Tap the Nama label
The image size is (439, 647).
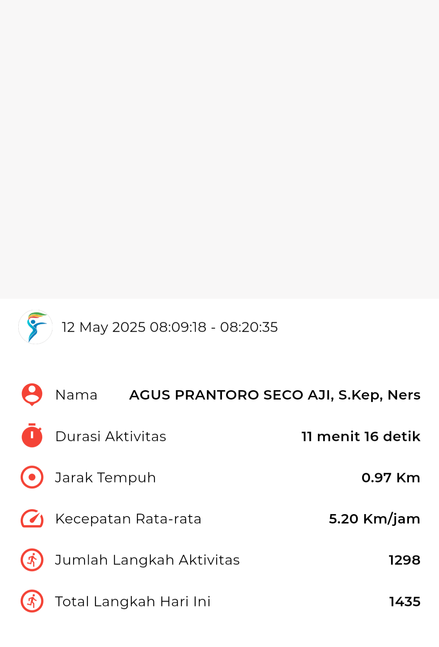pyautogui.click(x=76, y=395)
